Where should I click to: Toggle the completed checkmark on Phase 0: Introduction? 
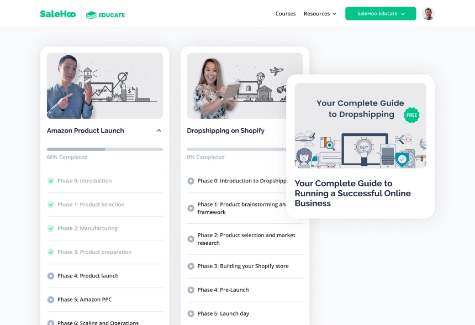pos(50,181)
